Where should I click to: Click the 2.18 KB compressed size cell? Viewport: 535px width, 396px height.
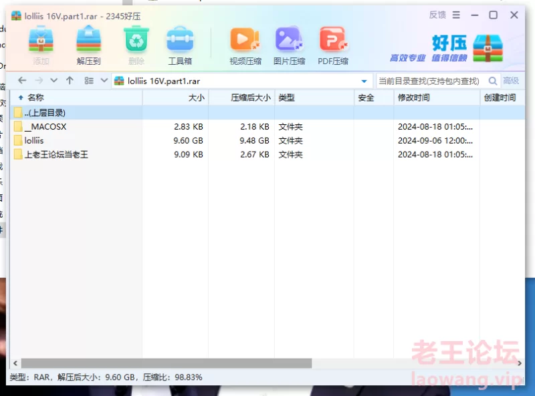pyautogui.click(x=255, y=126)
